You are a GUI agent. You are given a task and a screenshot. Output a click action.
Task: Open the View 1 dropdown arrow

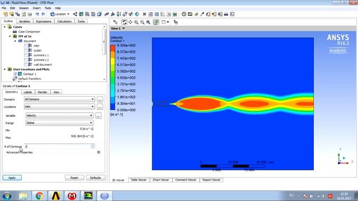click(x=124, y=28)
